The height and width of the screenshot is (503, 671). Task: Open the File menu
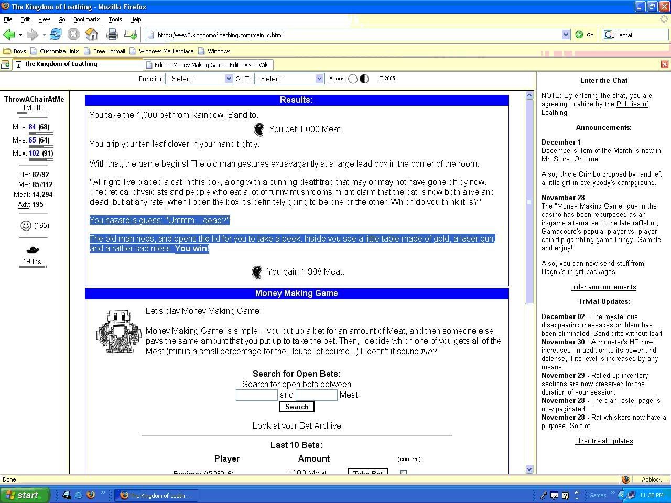coord(8,19)
